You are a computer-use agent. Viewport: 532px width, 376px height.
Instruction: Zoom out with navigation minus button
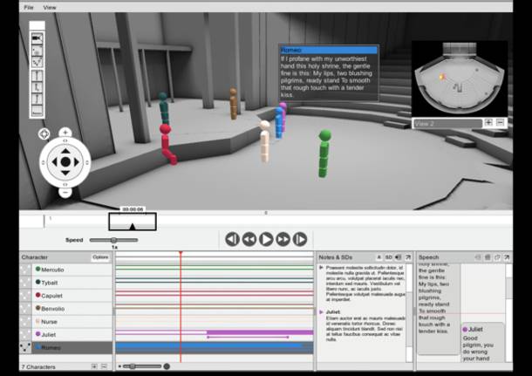tap(65, 191)
